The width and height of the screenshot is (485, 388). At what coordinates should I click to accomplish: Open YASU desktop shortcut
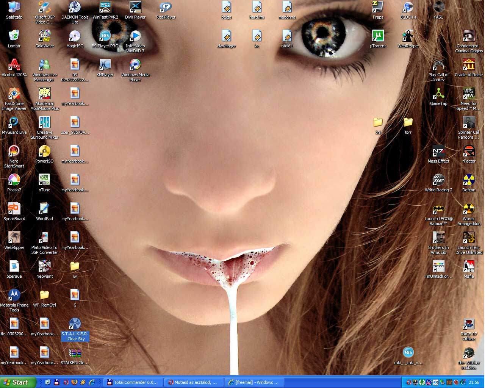tap(439, 10)
